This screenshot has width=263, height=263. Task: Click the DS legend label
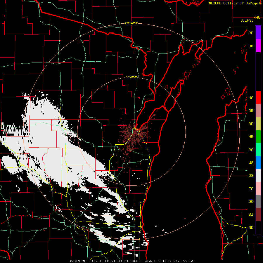[251, 176]
